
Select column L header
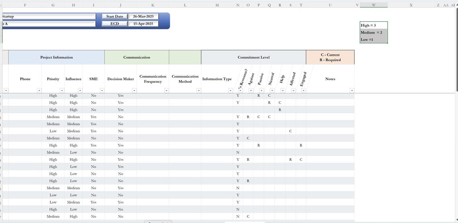[185, 5]
